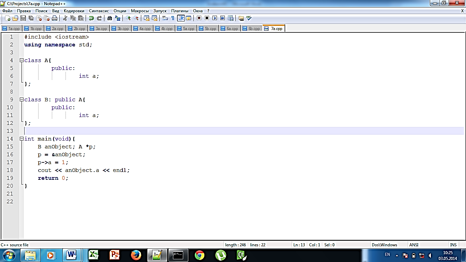Switch to the 1a.cpp tab
Image resolution: width=466 pixels, height=262 pixels.
click(x=11, y=29)
